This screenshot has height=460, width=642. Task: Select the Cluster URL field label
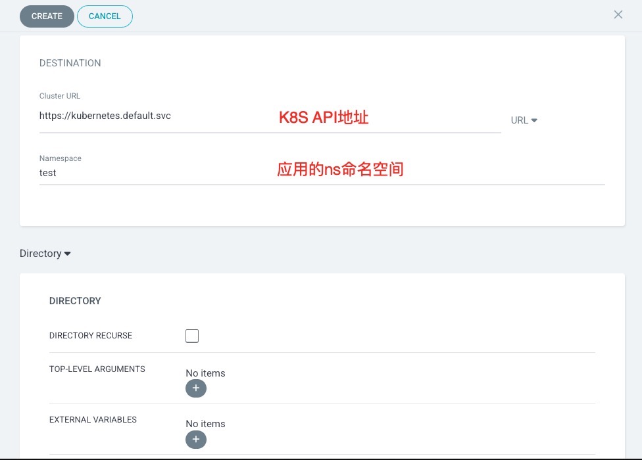(60, 96)
